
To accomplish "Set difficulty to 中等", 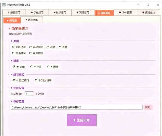I will (x=36, y=67).
